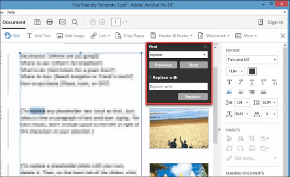This screenshot has width=290, height=177.
Task: Justify text alignment
Action: tap(263, 92)
